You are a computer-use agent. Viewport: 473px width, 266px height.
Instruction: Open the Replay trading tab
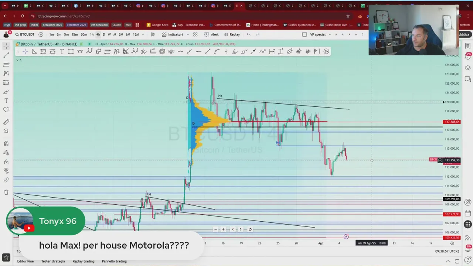point(84,261)
